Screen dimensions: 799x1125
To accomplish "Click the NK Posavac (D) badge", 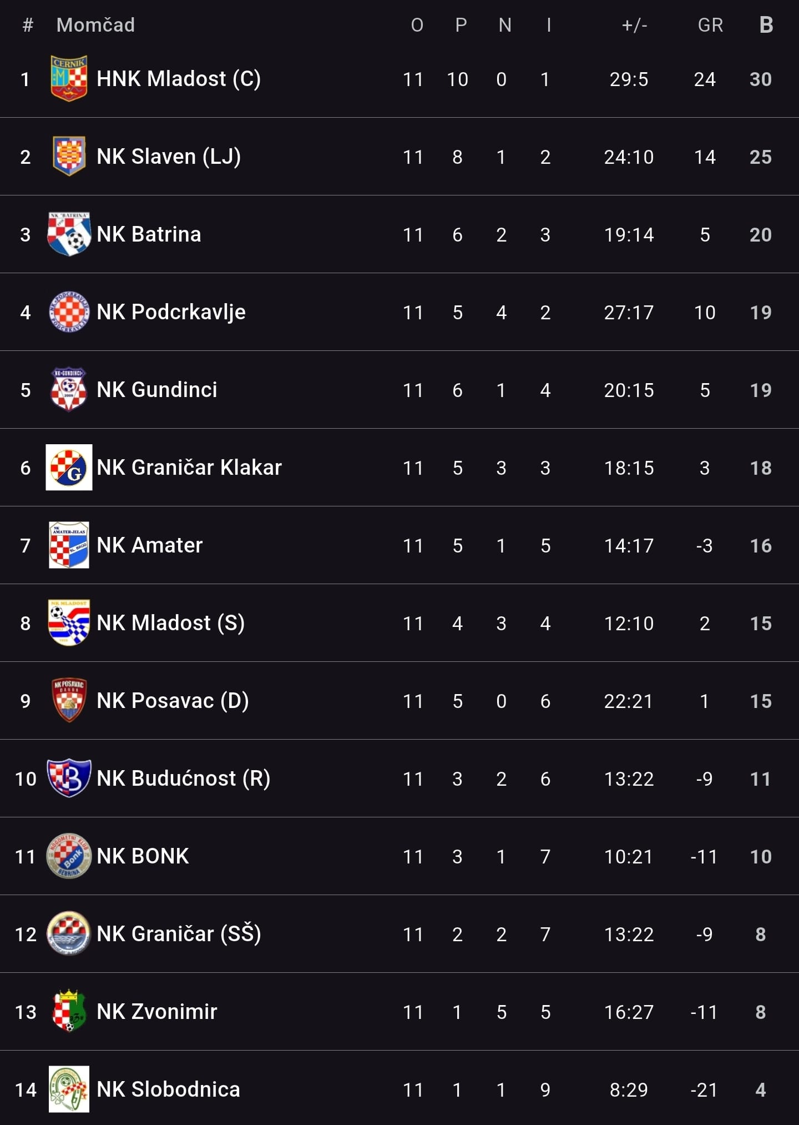I will tap(69, 700).
